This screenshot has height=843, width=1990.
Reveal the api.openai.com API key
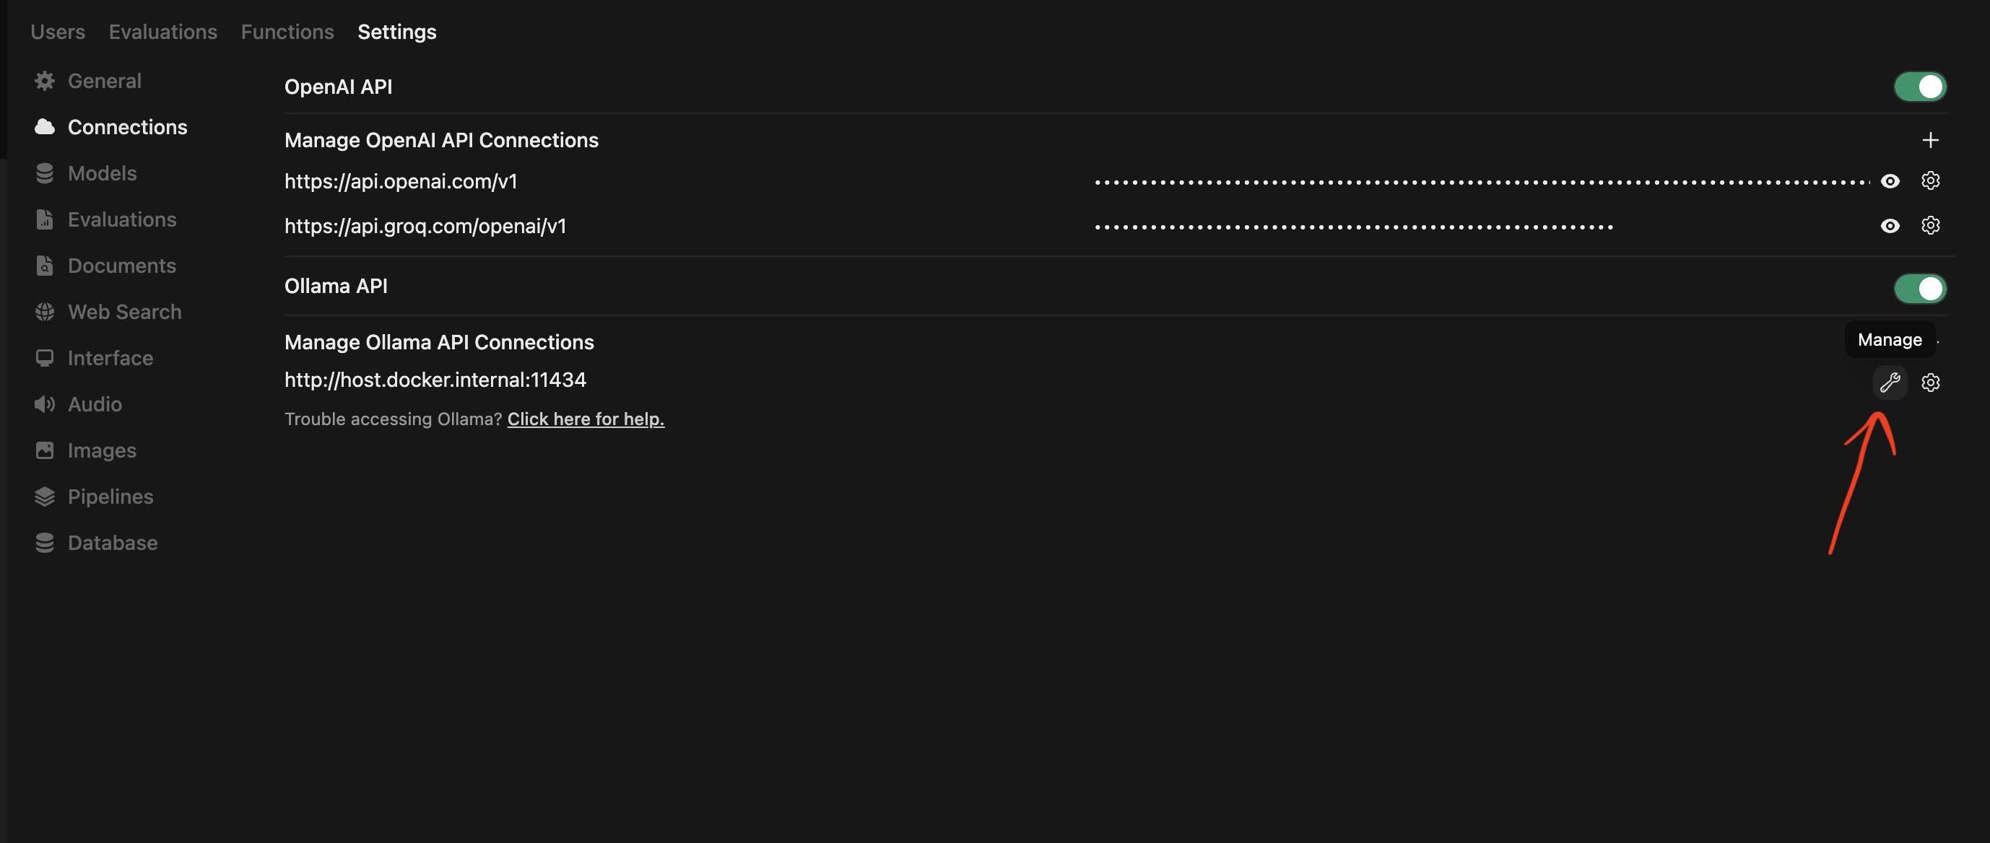click(1890, 180)
